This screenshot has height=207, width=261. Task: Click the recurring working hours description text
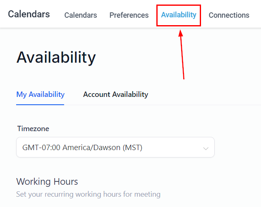pos(88,194)
